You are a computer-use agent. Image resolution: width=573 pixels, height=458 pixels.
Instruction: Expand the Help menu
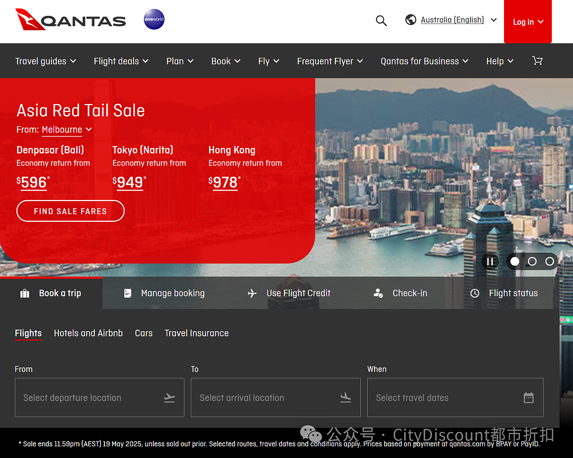pos(500,61)
